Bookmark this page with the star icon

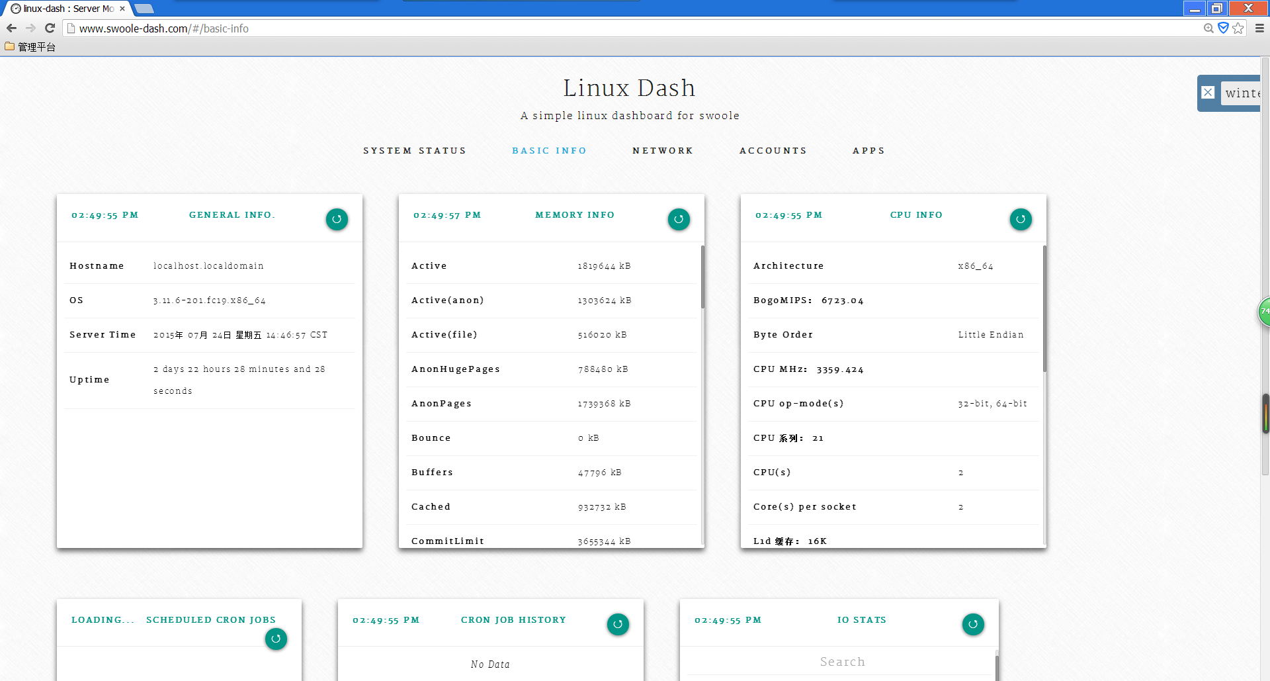tap(1238, 28)
